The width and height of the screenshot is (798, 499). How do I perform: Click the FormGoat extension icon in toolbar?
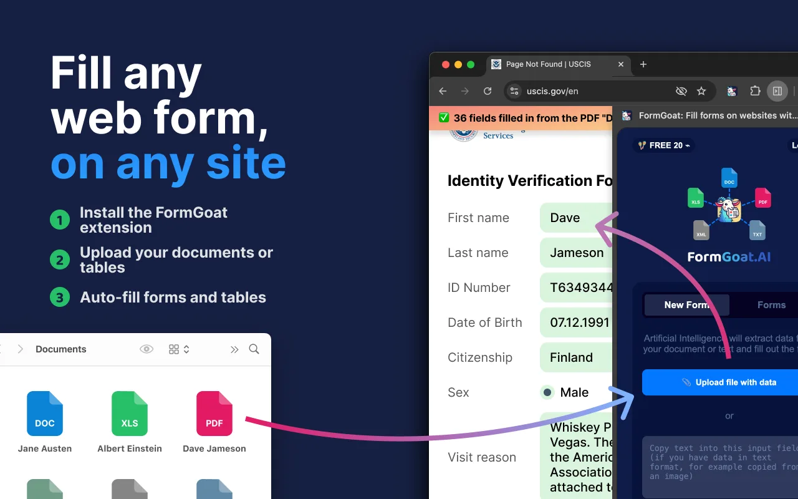(x=732, y=91)
